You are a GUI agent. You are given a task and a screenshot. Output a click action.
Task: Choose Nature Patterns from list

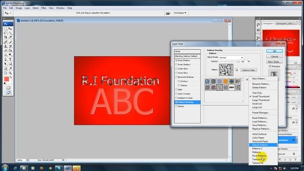[263, 145]
